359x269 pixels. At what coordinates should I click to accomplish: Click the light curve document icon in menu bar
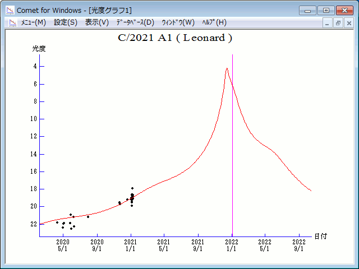click(12, 22)
